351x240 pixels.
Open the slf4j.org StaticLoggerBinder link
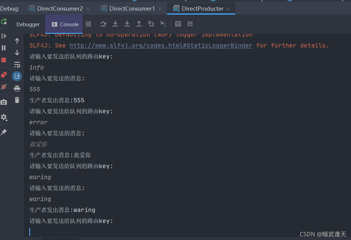[x=161, y=45]
